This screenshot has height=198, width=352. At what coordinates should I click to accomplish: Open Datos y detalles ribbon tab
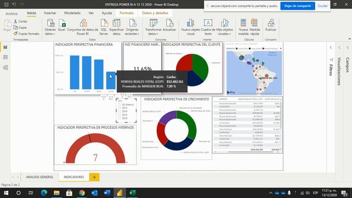(155, 13)
